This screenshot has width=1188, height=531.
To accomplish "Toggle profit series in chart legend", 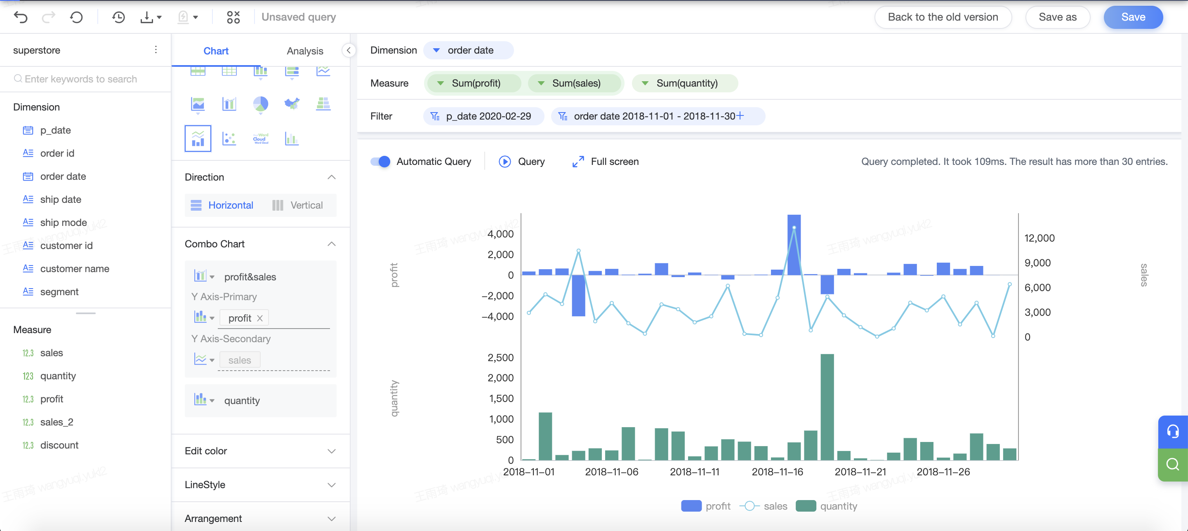I will [706, 506].
